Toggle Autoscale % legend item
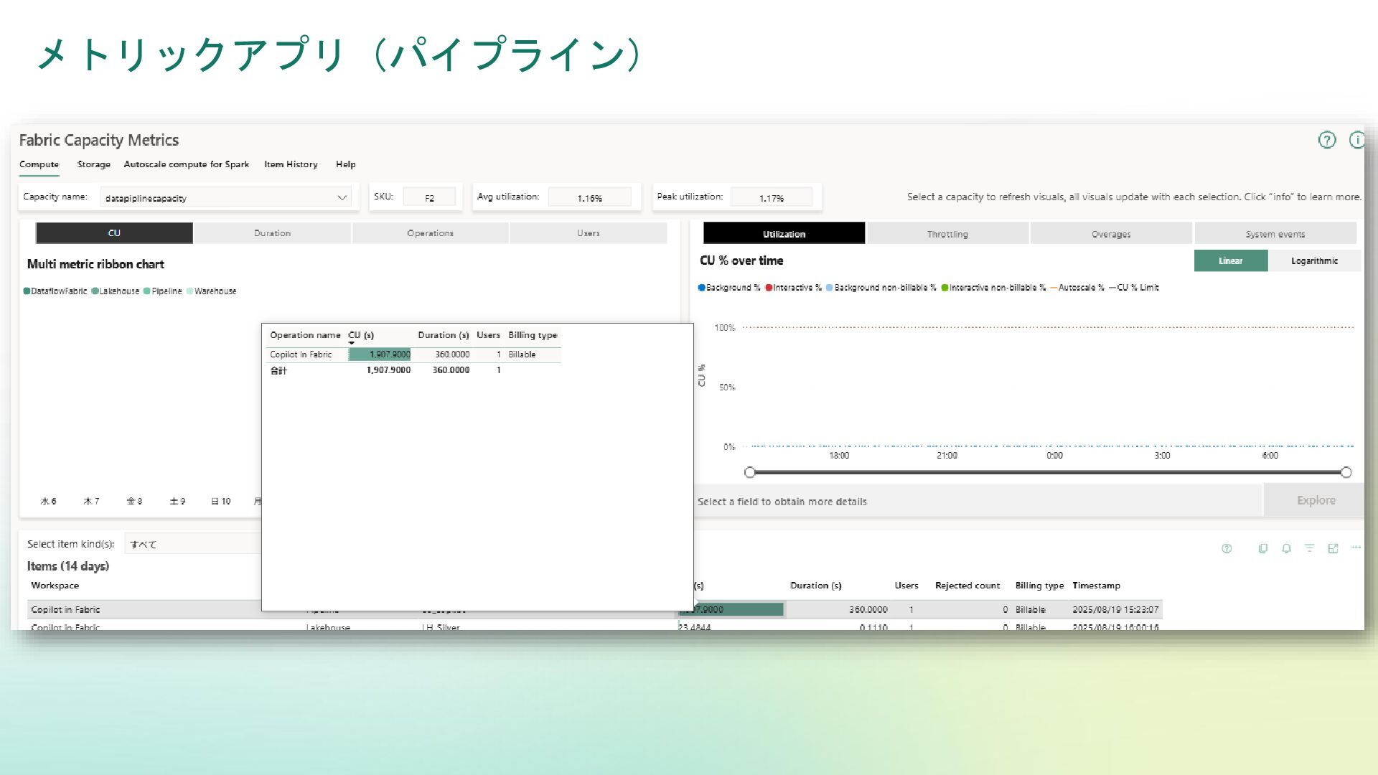The height and width of the screenshot is (775, 1378). [1077, 288]
